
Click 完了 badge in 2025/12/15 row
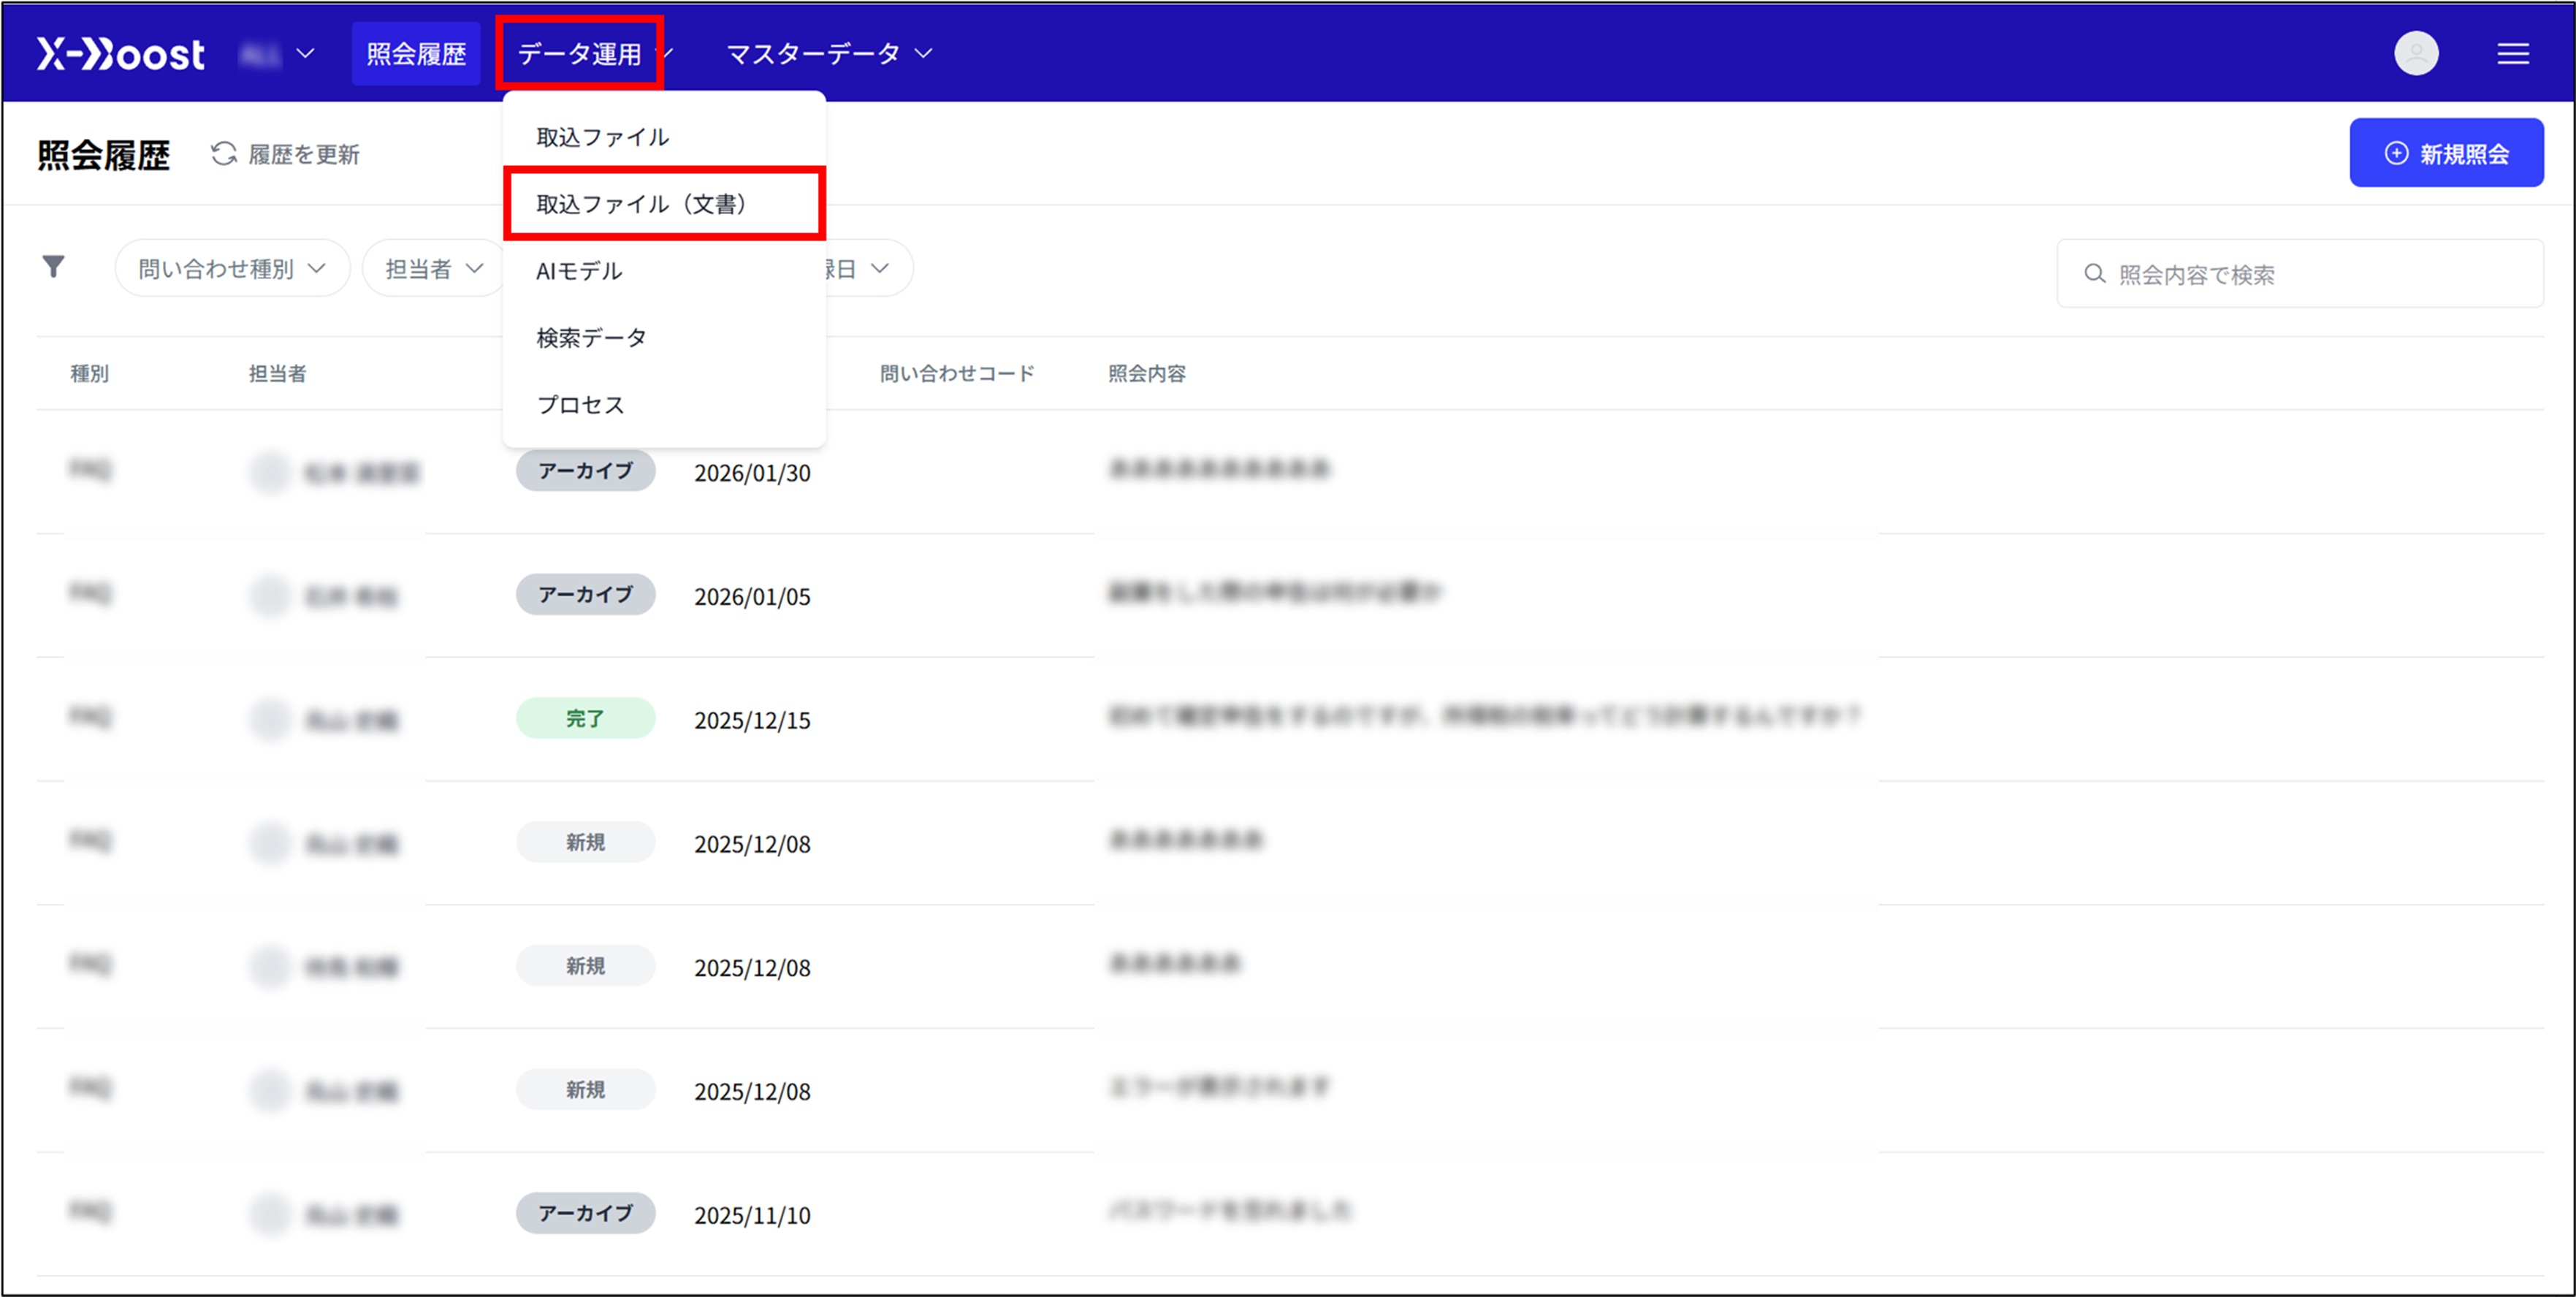tap(585, 718)
